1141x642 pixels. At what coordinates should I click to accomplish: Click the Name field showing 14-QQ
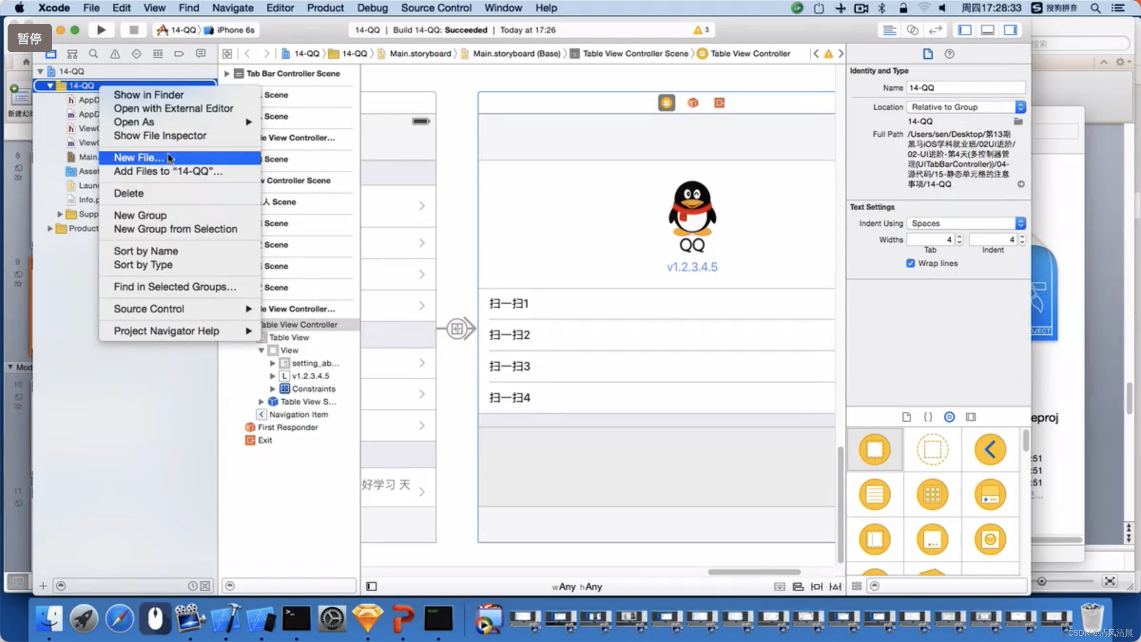966,88
